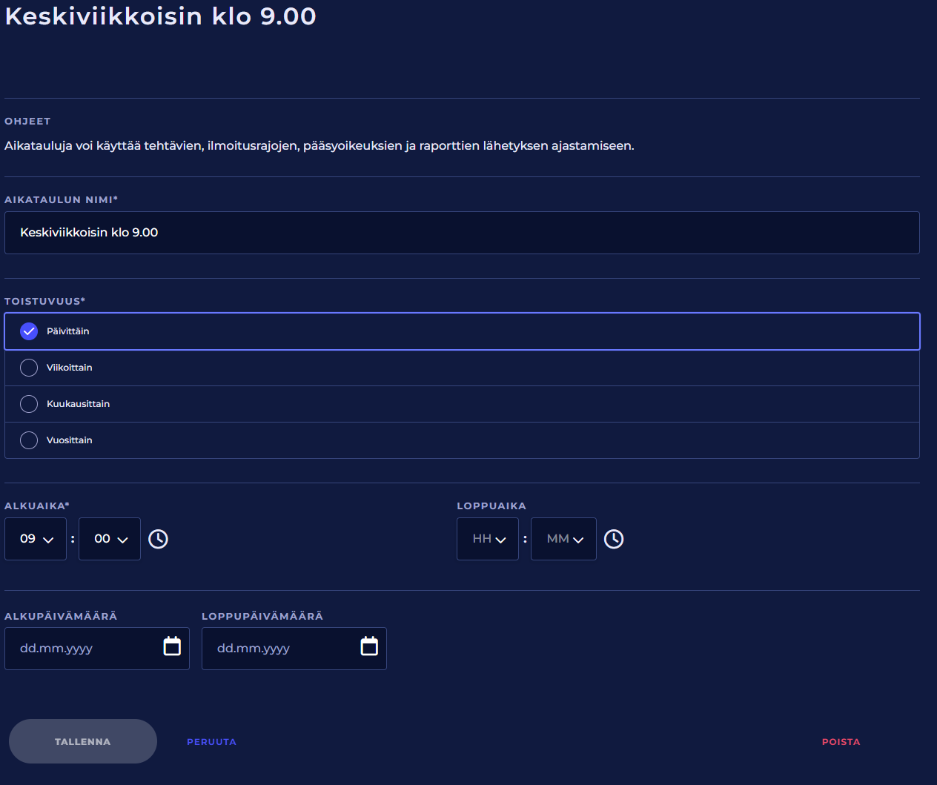Pick the Vuosittain recurrence option
Viewport: 937px width, 785px height.
(29, 440)
